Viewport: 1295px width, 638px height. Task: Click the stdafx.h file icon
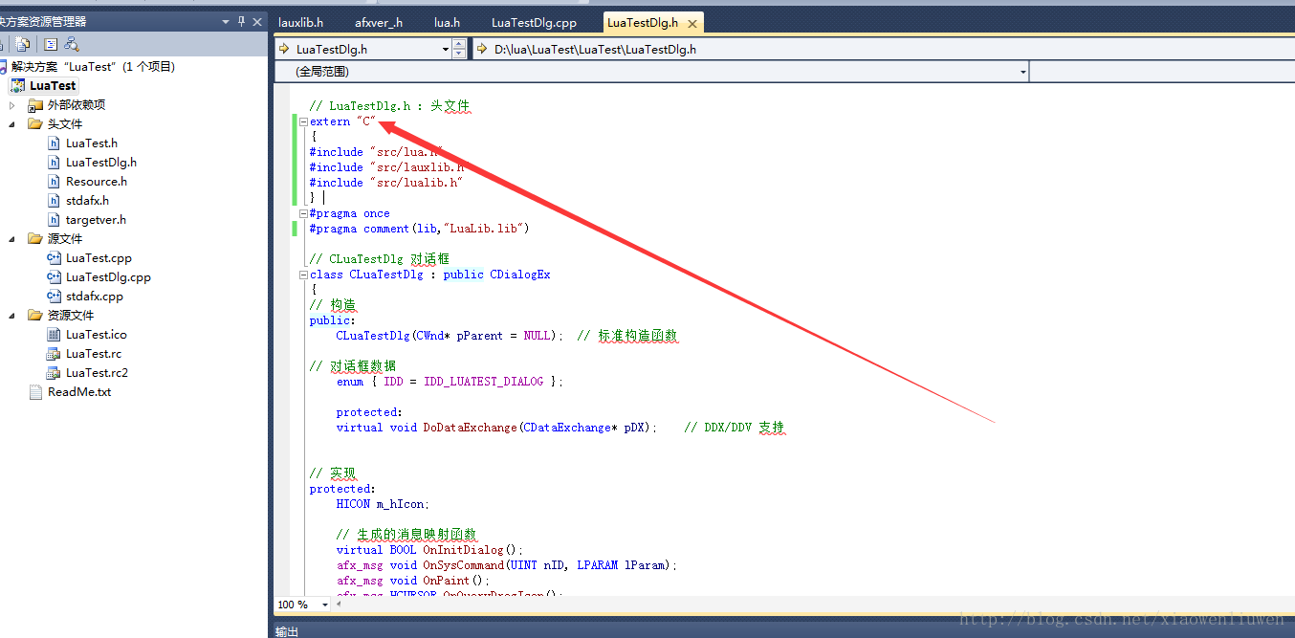pos(55,200)
